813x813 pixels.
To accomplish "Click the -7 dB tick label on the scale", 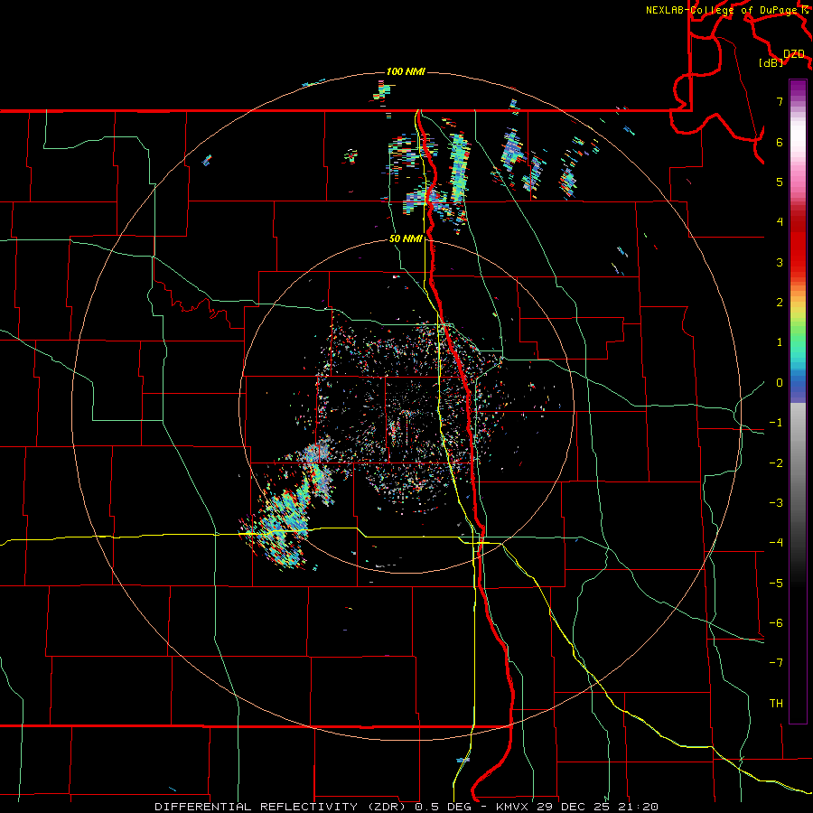I will (x=776, y=663).
